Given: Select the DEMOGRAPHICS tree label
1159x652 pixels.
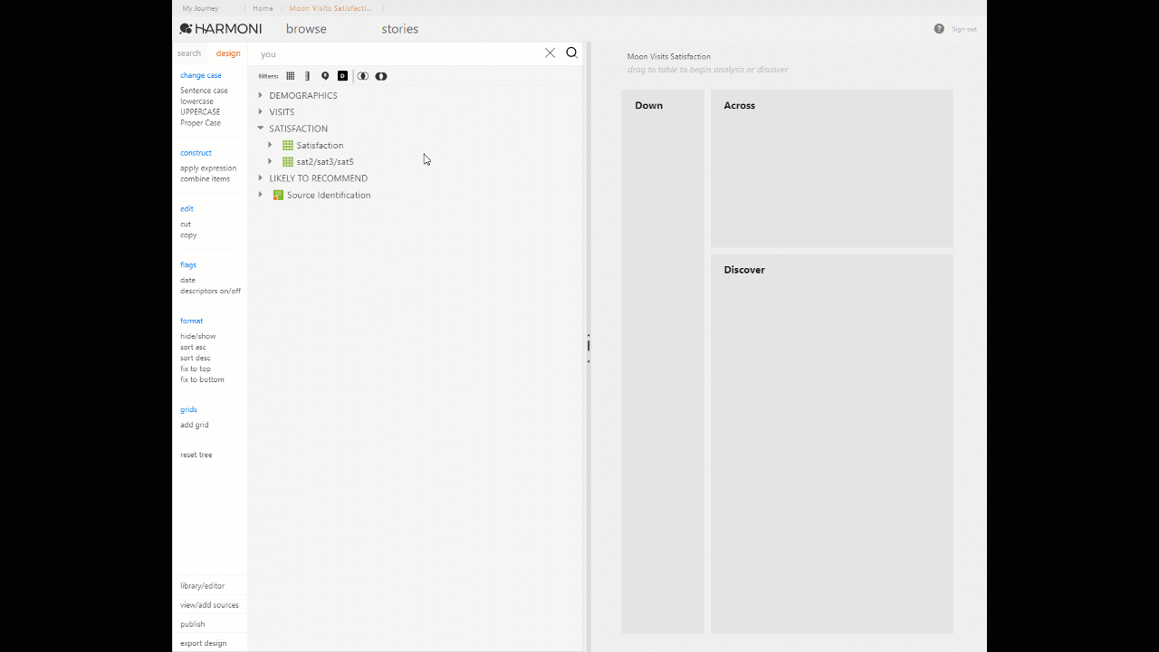Looking at the screenshot, I should point(303,95).
